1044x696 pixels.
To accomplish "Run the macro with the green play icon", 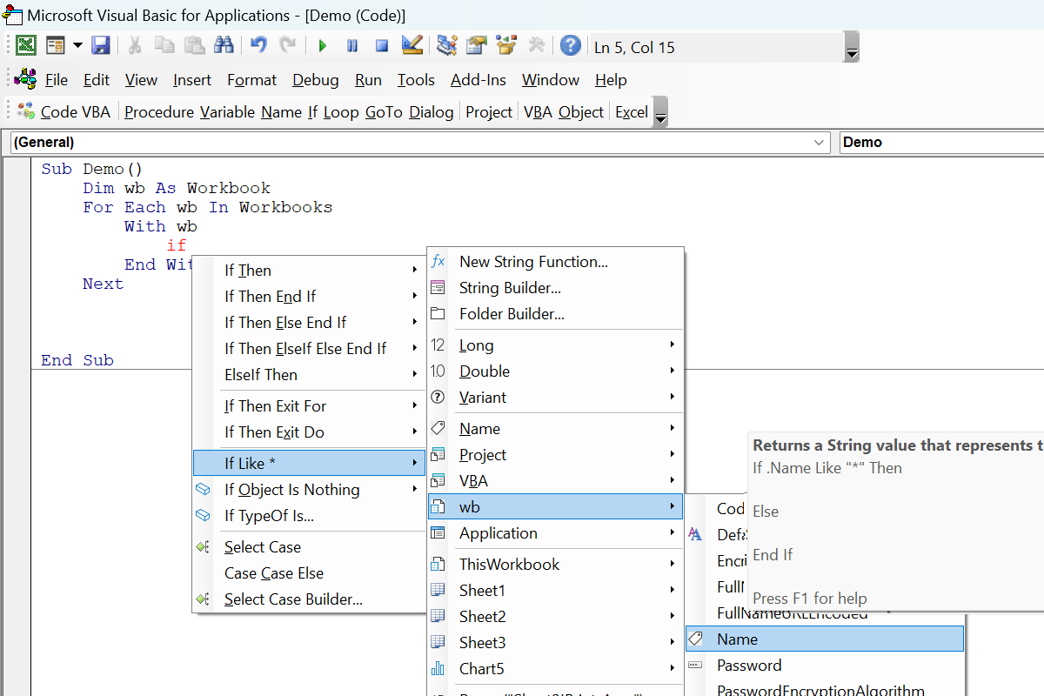I will [323, 46].
